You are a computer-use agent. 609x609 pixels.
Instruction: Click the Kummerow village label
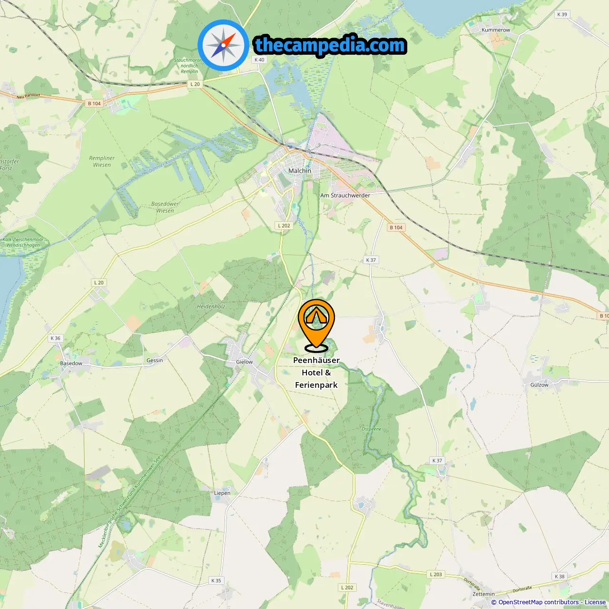click(x=496, y=30)
